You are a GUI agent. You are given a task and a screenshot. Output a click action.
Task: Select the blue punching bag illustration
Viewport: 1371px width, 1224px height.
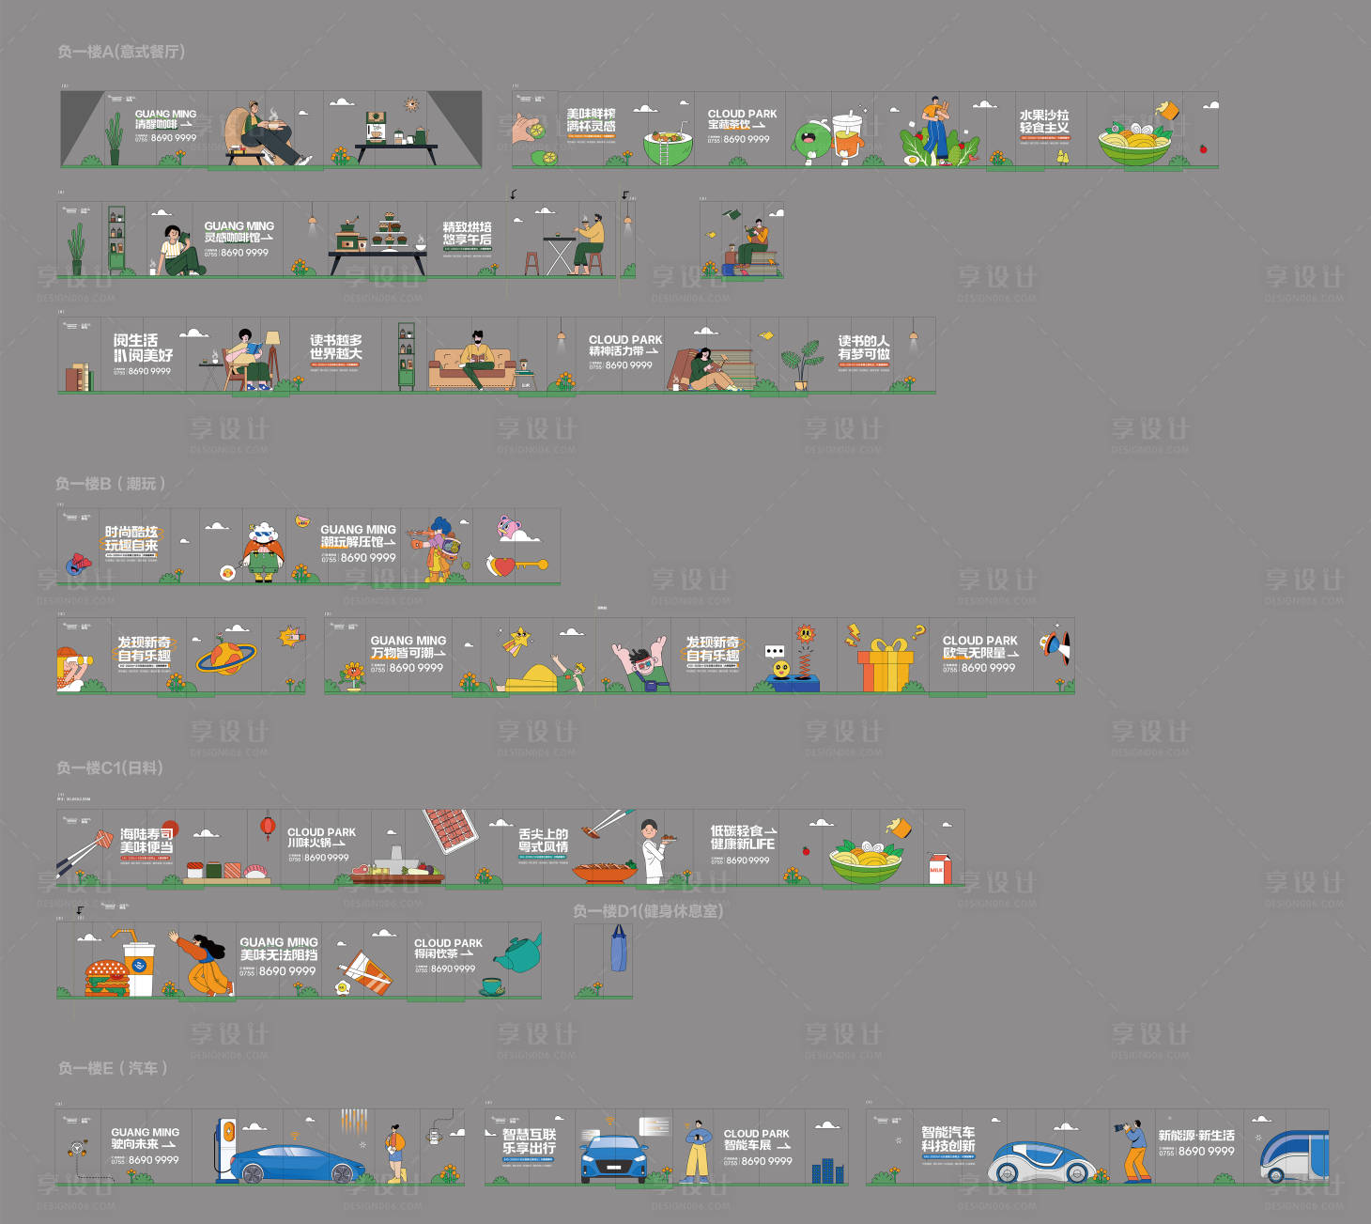pos(618,949)
